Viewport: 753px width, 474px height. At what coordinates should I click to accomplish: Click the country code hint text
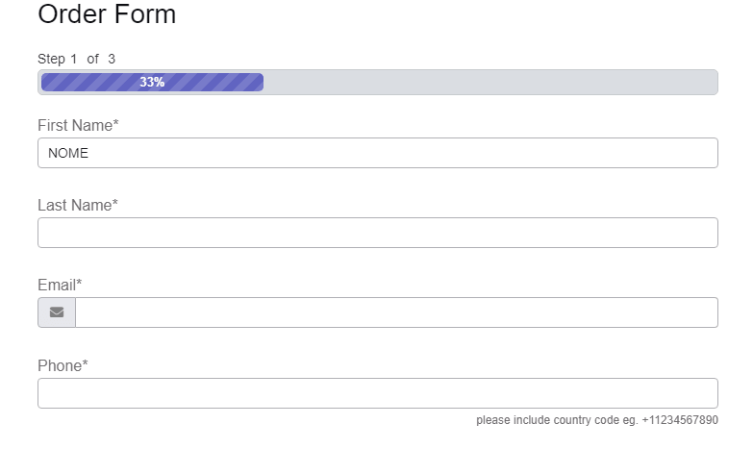pos(556,420)
